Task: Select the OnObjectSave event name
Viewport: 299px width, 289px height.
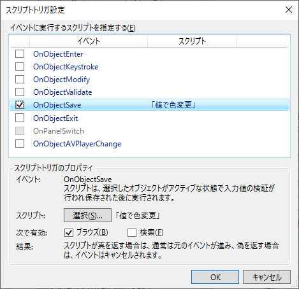Action: 57,105
